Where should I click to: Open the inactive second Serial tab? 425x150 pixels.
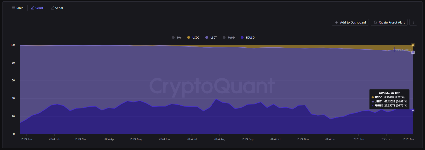pyautogui.click(x=57, y=8)
